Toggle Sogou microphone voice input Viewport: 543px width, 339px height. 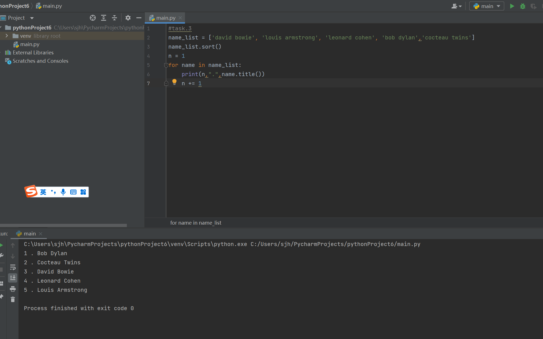pyautogui.click(x=63, y=192)
